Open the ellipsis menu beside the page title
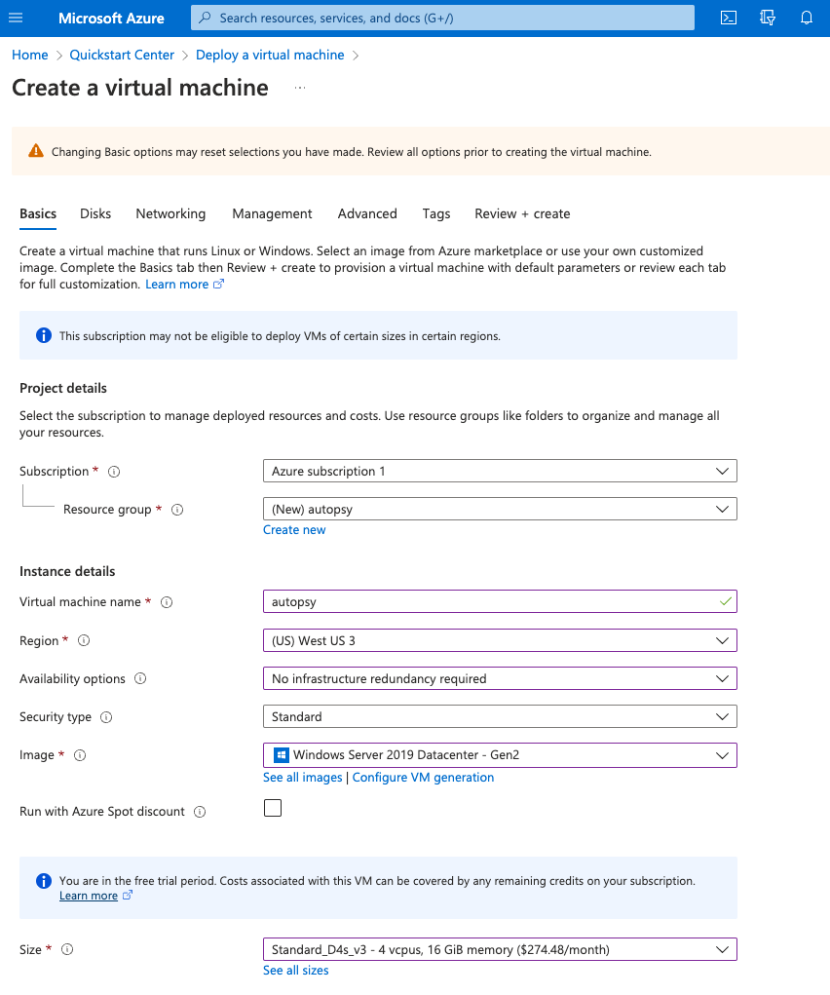The image size is (830, 995). pos(300,88)
